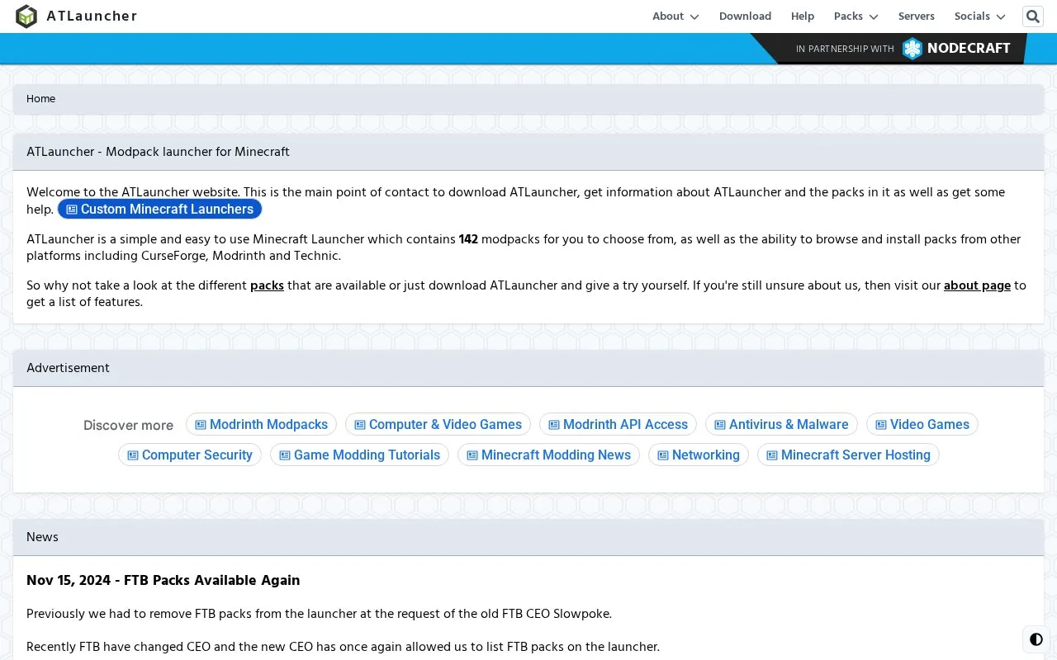Click the Networking chip icon
The image size is (1057, 660).
(663, 455)
